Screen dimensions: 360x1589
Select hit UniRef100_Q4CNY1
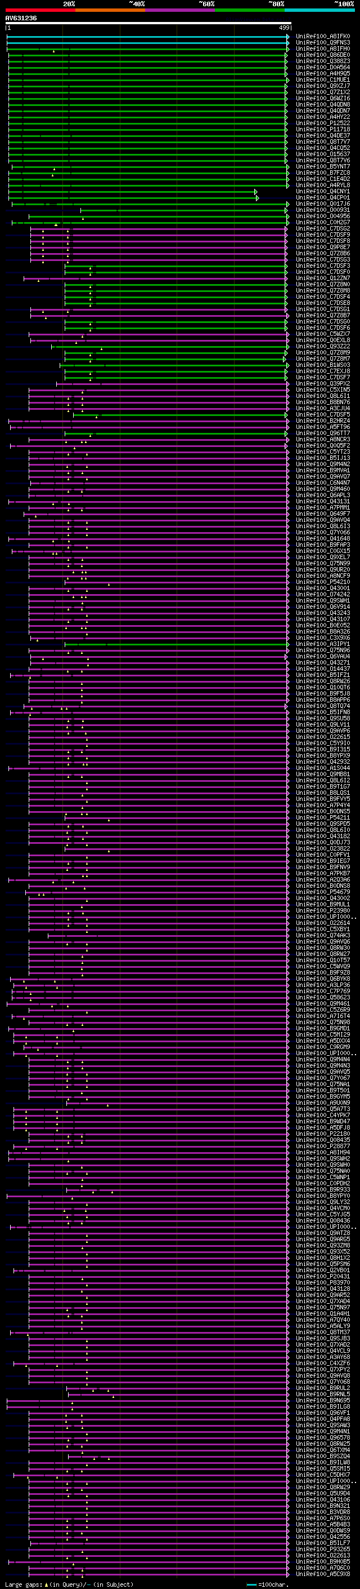point(322,191)
